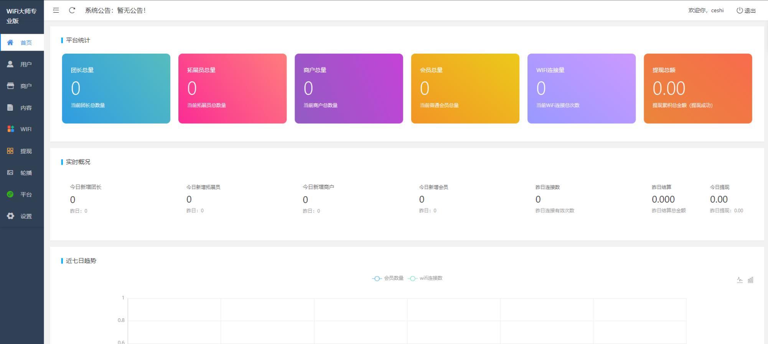Click the blue 团长总量 statistics card

(x=116, y=88)
